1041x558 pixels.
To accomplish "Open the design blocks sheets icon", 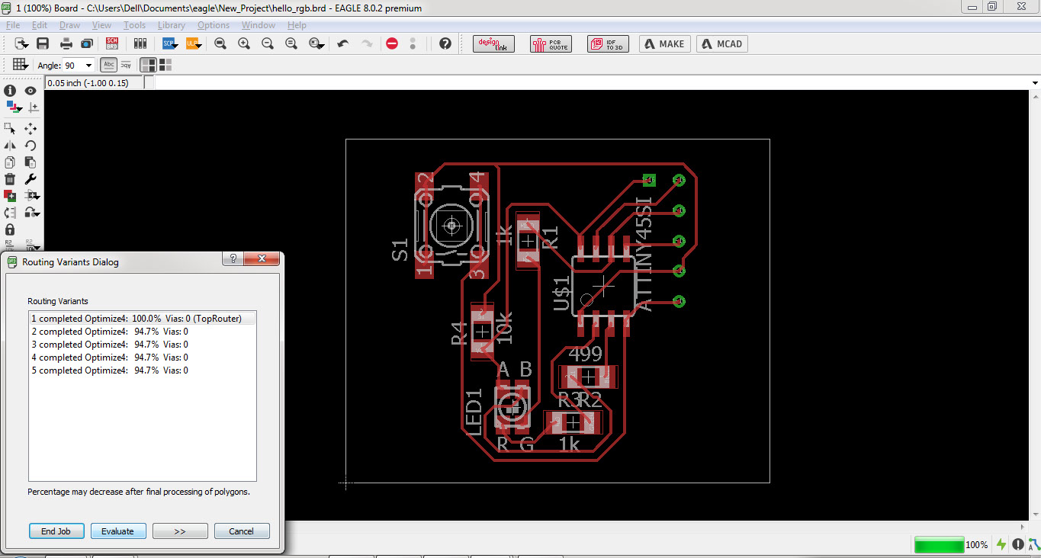I will (140, 43).
